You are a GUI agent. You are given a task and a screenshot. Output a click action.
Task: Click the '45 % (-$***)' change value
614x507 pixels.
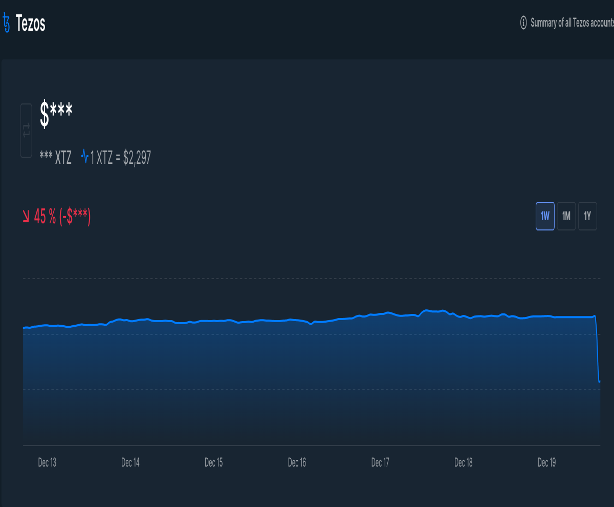click(x=62, y=217)
